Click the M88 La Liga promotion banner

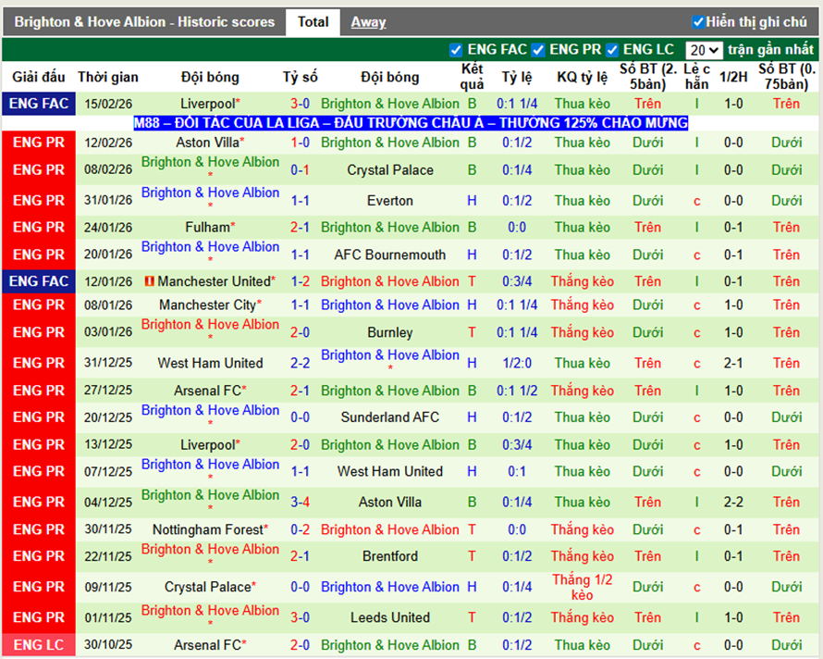point(411,123)
